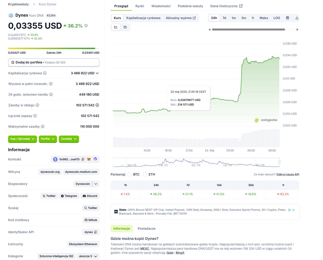This screenshot has height=260, width=323.
Task: Select the 3m chart range
Action: [244, 18]
